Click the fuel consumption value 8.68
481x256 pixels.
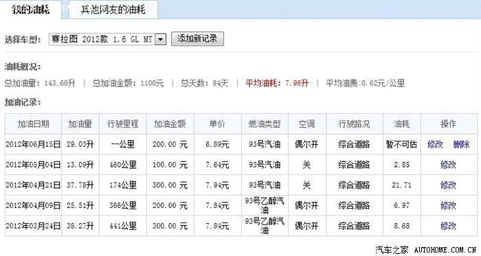pos(401,226)
